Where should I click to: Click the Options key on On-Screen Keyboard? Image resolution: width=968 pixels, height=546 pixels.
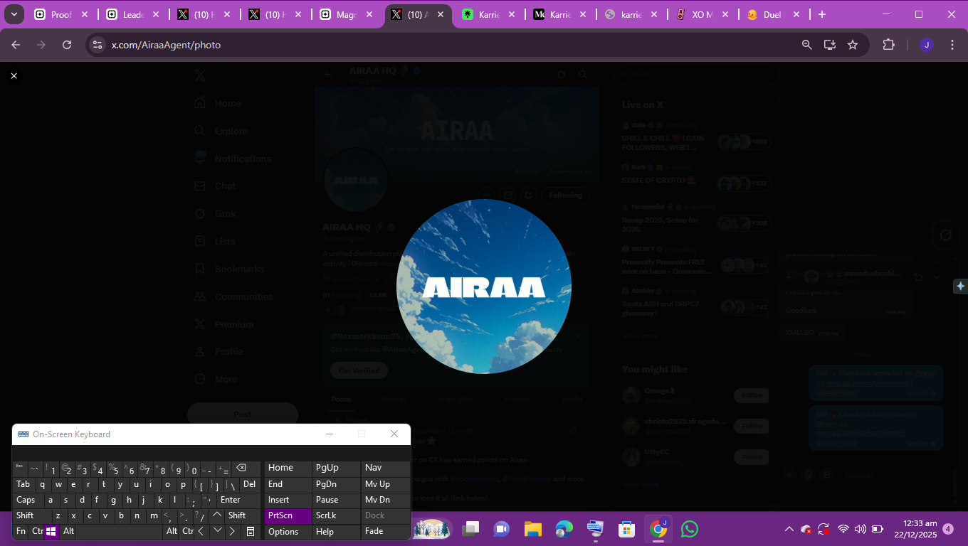283,532
